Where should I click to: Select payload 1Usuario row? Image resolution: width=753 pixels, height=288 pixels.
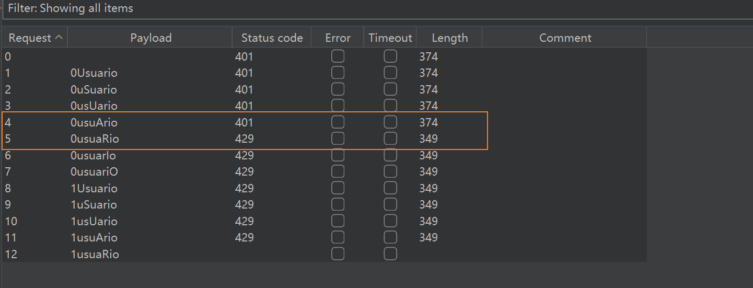94,188
